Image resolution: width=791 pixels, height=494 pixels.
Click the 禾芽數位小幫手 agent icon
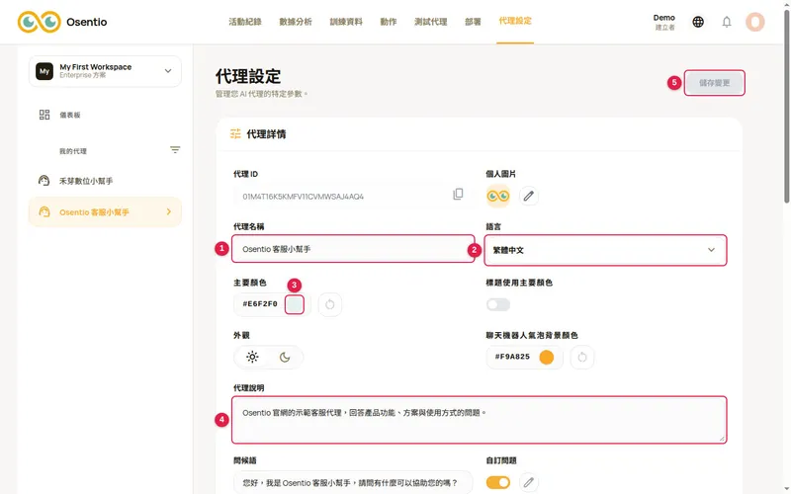[x=44, y=181]
